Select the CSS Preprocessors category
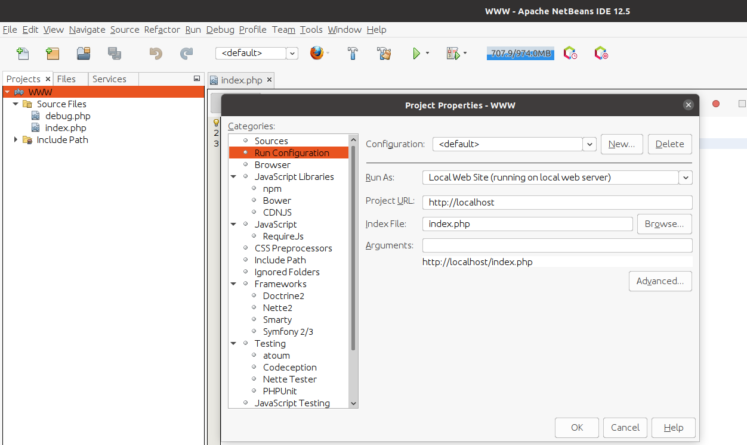This screenshot has width=747, height=445. tap(294, 248)
